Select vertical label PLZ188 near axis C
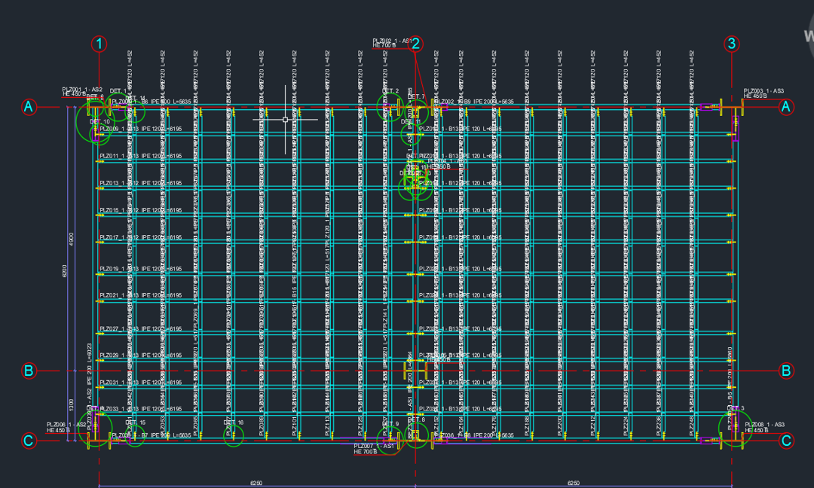 527,425
